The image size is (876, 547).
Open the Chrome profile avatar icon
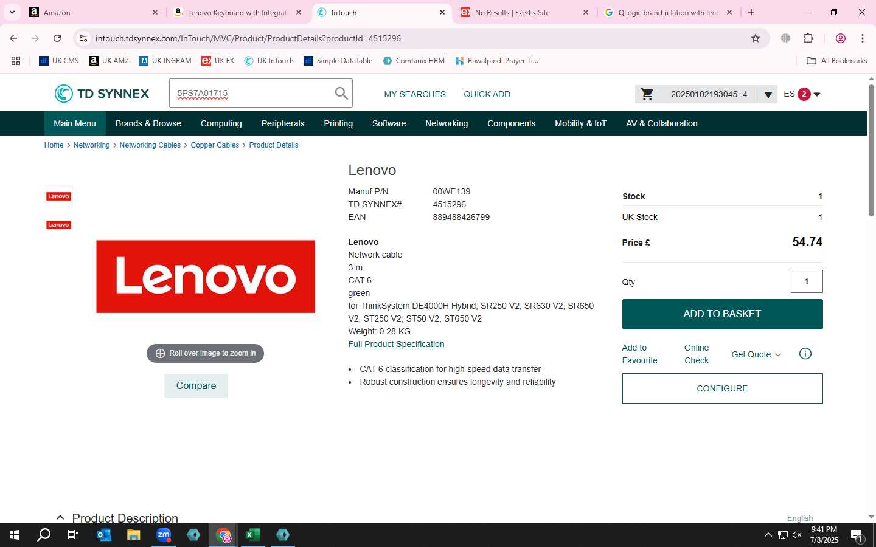(841, 38)
